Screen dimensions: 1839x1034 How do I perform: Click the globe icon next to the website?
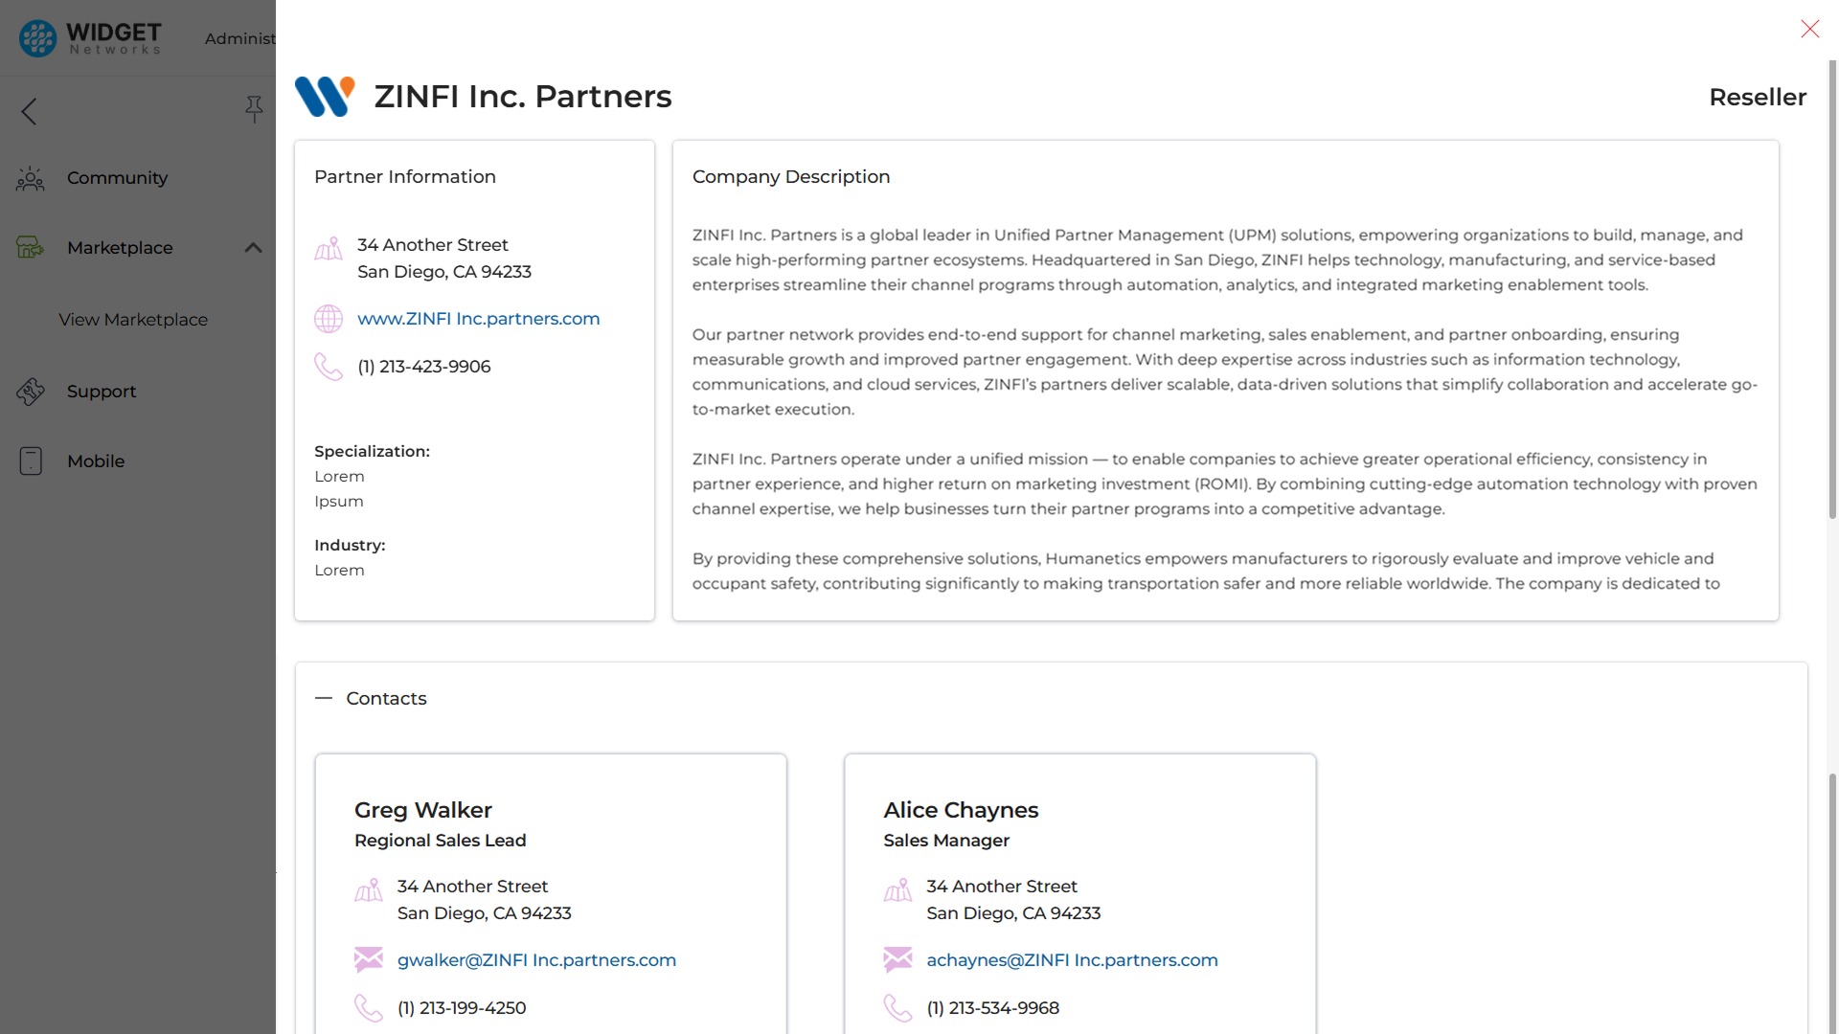coord(329,318)
